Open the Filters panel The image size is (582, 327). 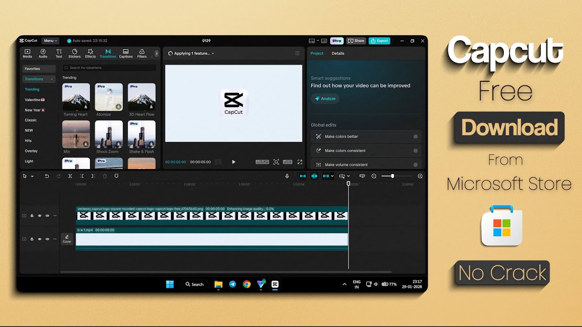[x=142, y=54]
